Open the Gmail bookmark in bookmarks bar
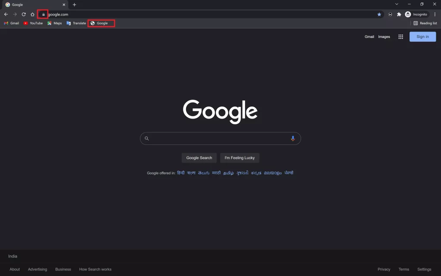 point(12,23)
